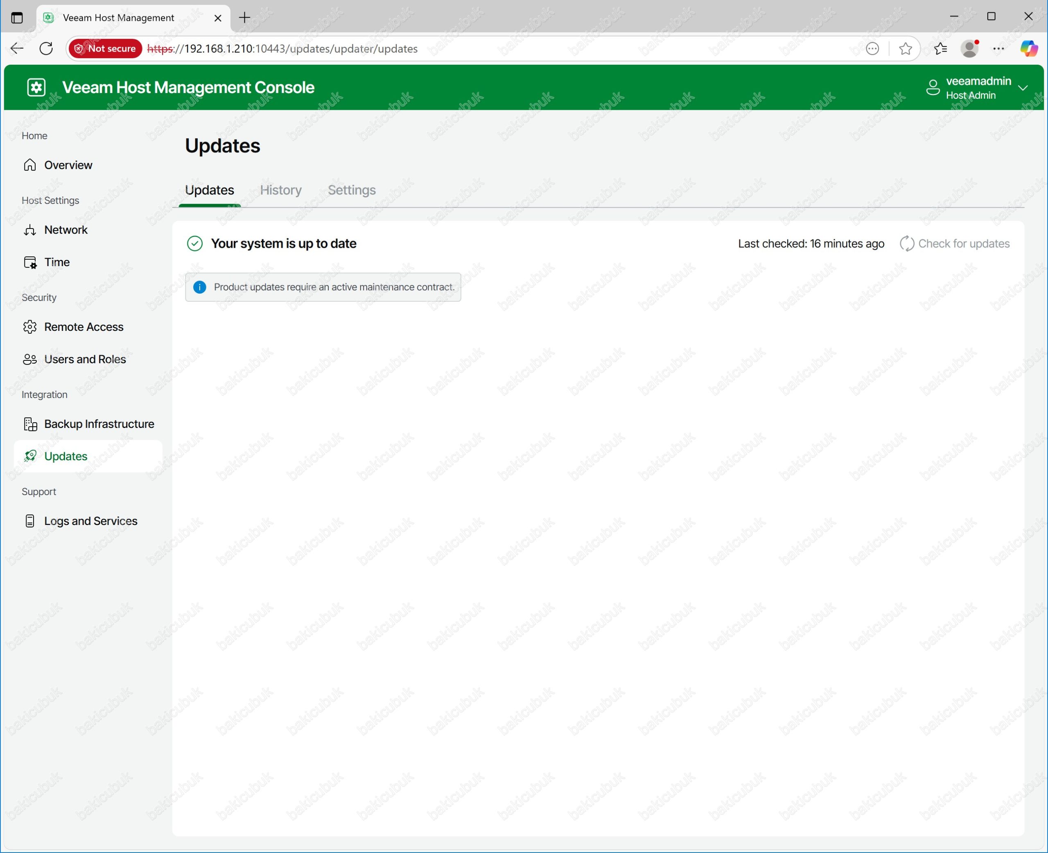Click the Logs and Services icon
1048x853 pixels.
30,521
